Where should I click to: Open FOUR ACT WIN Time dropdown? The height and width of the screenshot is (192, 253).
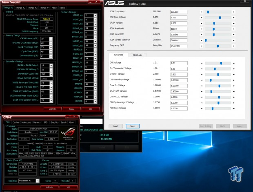[x=51, y=92]
